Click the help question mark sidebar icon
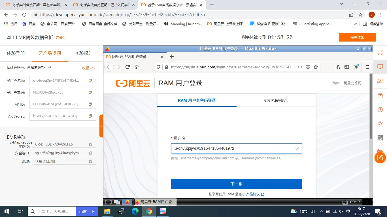 point(380,110)
